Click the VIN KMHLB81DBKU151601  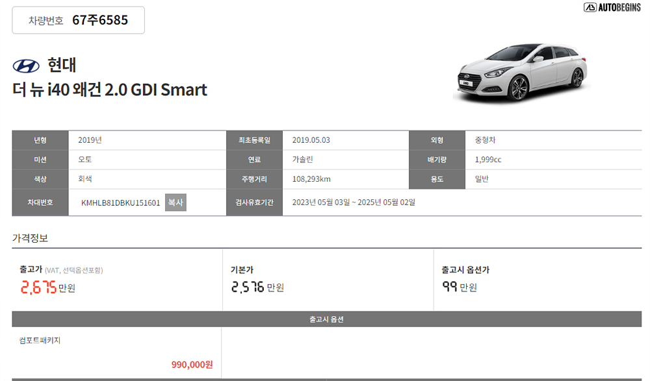coord(120,203)
